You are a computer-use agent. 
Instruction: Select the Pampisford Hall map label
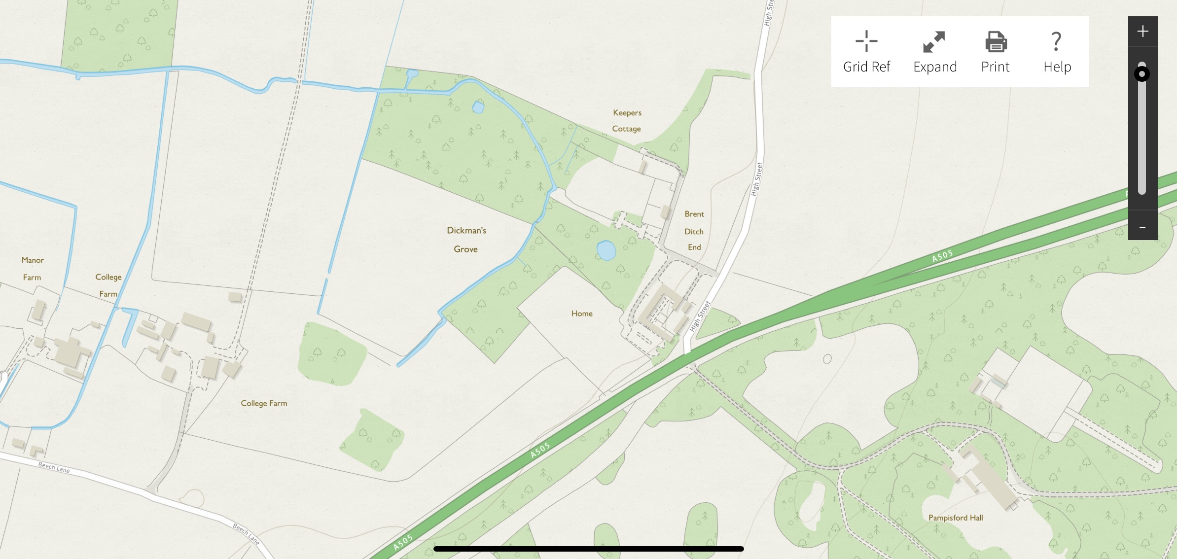956,518
